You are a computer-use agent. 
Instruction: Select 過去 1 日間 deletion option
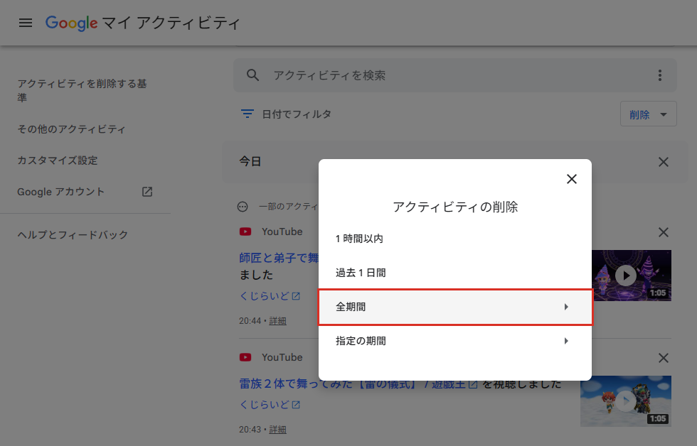click(455, 273)
